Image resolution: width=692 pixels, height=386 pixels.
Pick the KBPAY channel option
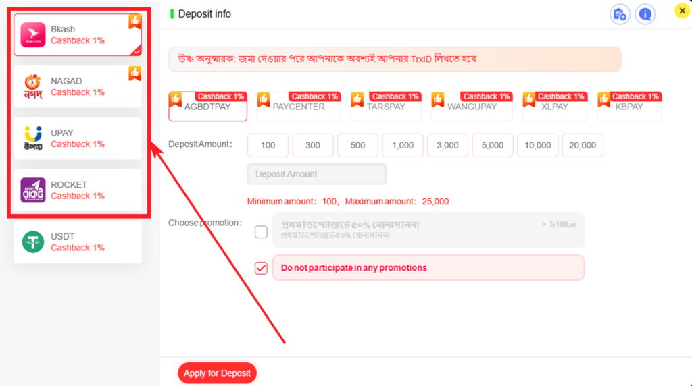(x=629, y=107)
